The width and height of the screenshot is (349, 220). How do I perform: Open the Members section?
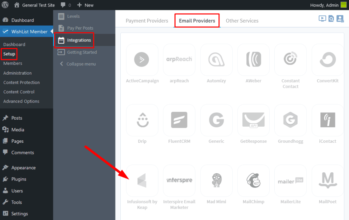13,63
